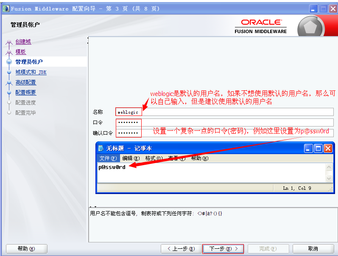Open Notepad 文件(F) menu

click(x=108, y=158)
